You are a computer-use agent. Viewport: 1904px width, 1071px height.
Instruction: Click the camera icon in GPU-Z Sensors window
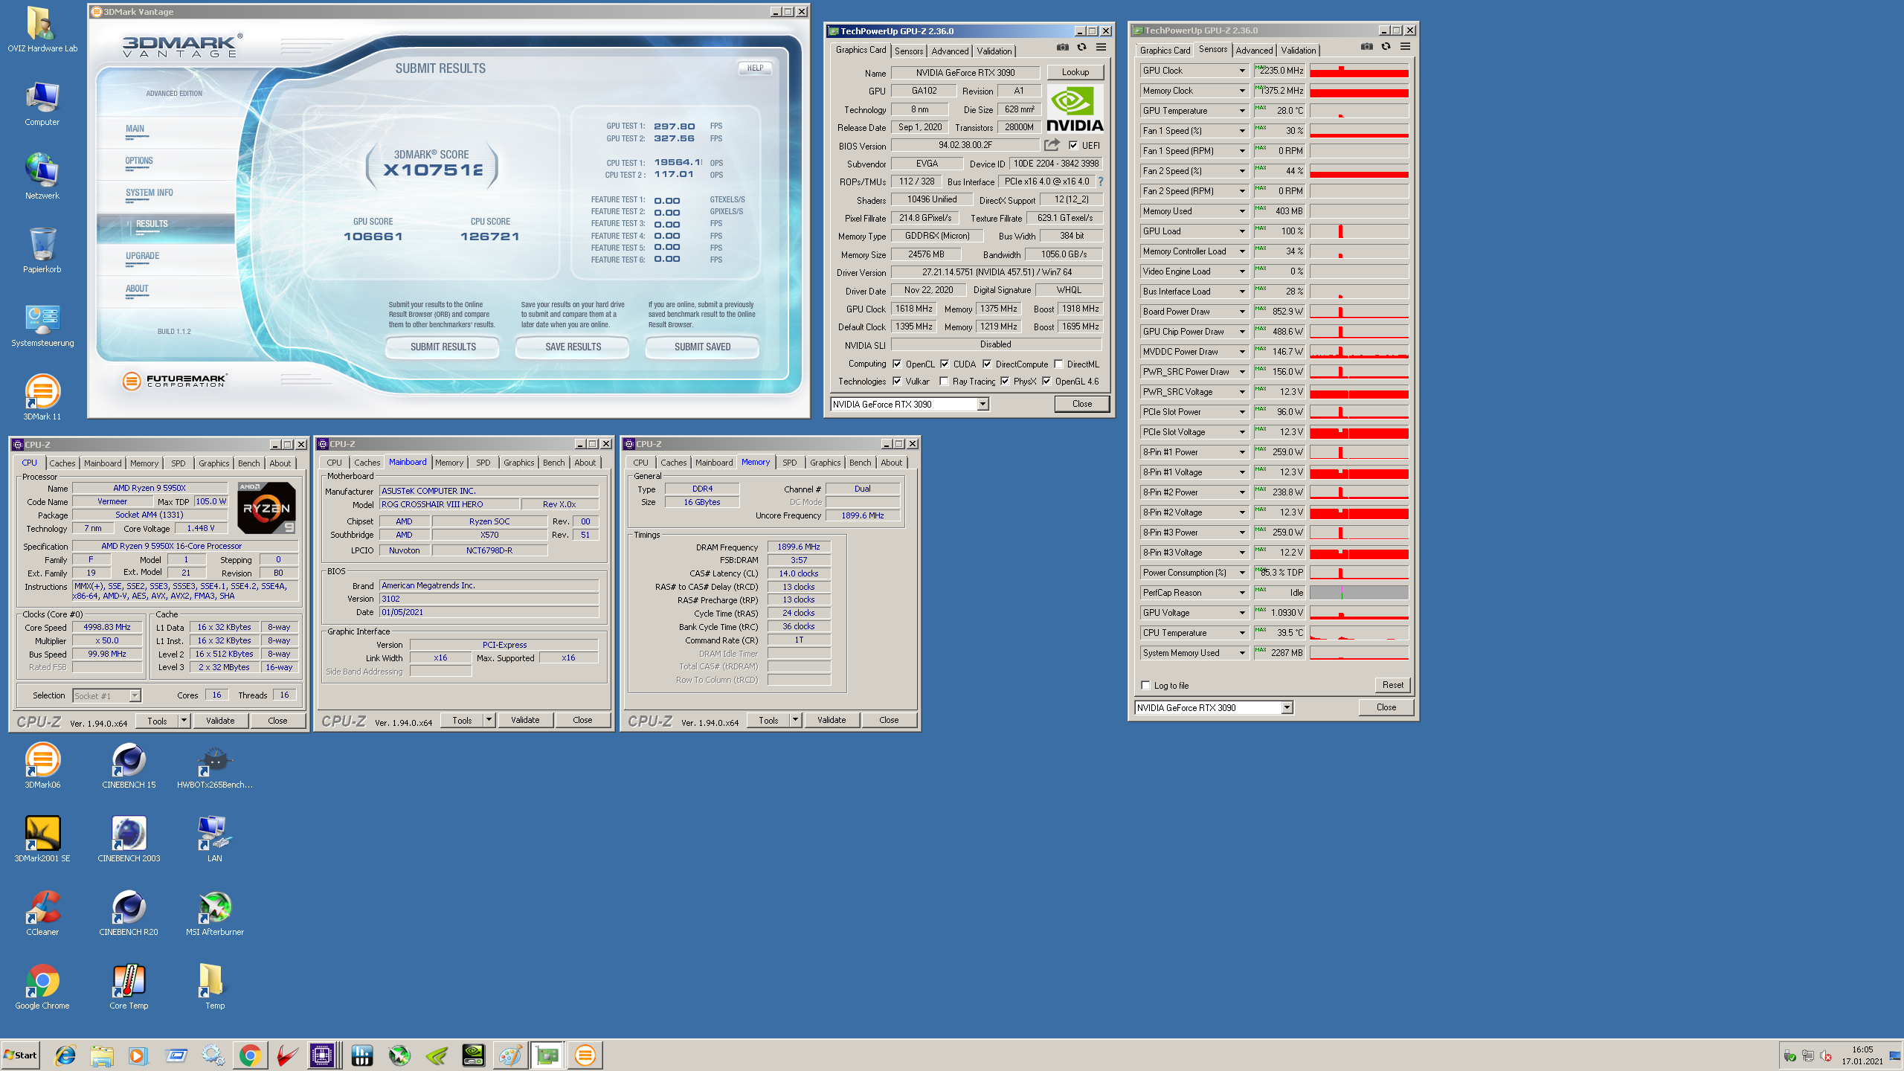[x=1366, y=46]
